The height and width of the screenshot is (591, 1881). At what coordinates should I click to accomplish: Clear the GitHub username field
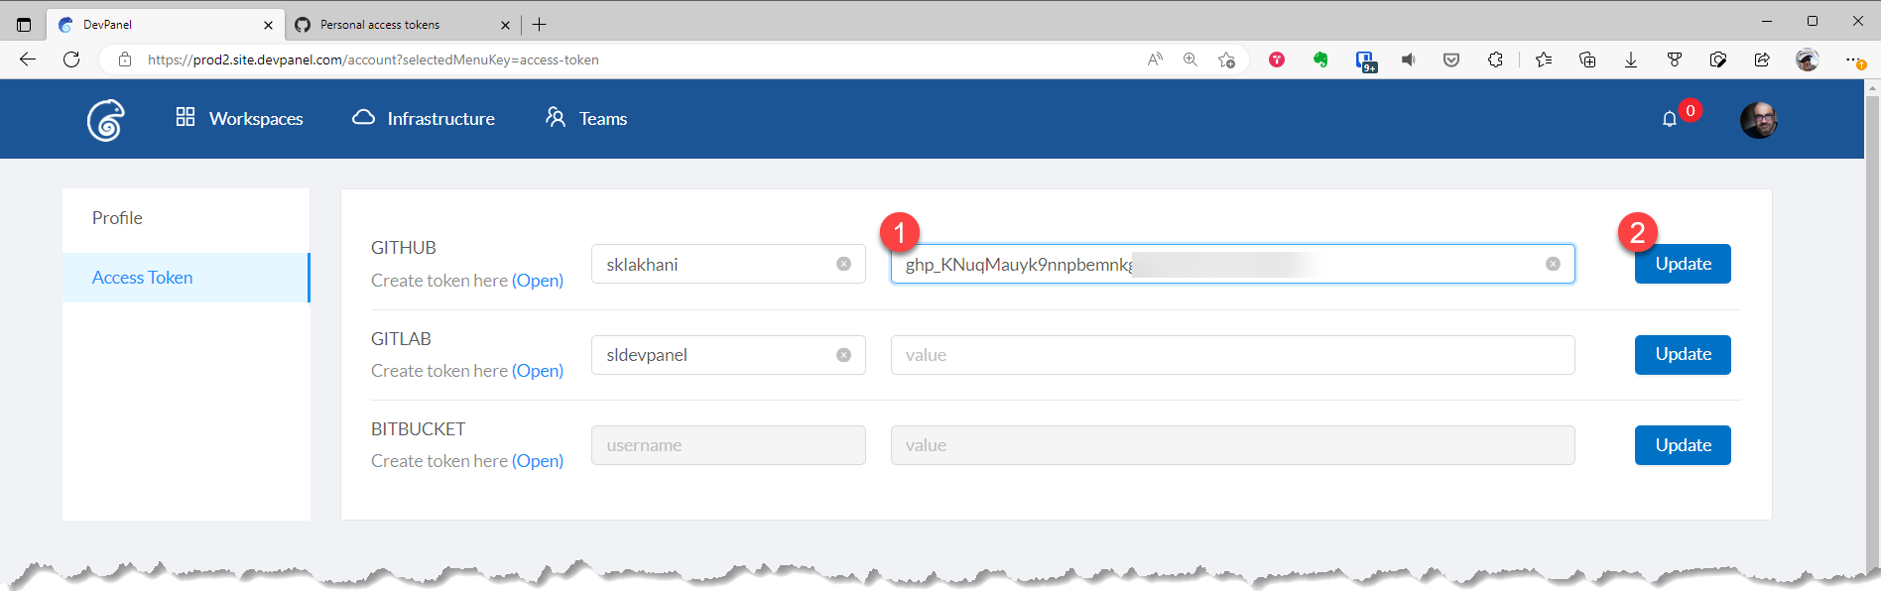pos(843,264)
